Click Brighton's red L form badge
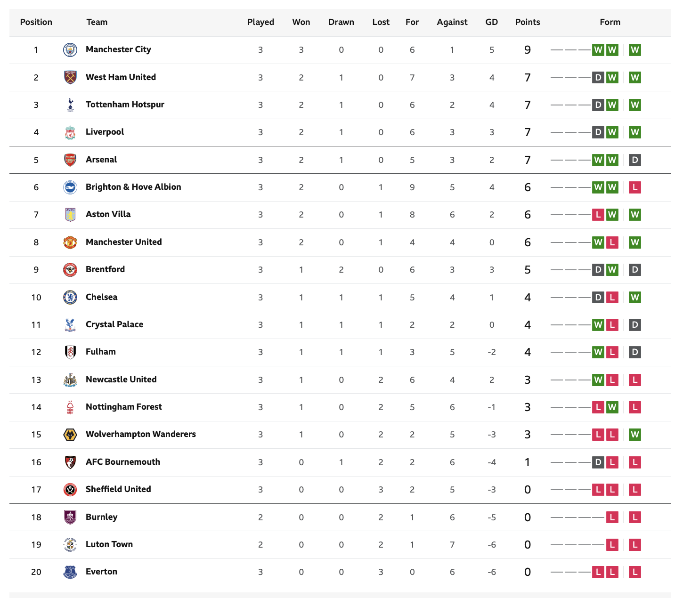The width and height of the screenshot is (683, 598). (635, 187)
